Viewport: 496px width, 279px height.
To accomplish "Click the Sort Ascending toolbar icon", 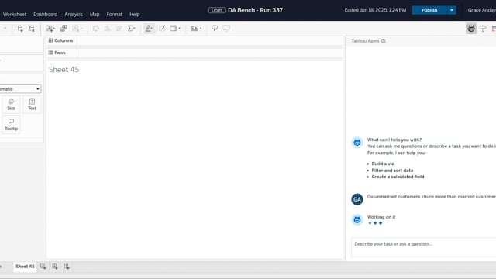I will pyautogui.click(x=108, y=29).
